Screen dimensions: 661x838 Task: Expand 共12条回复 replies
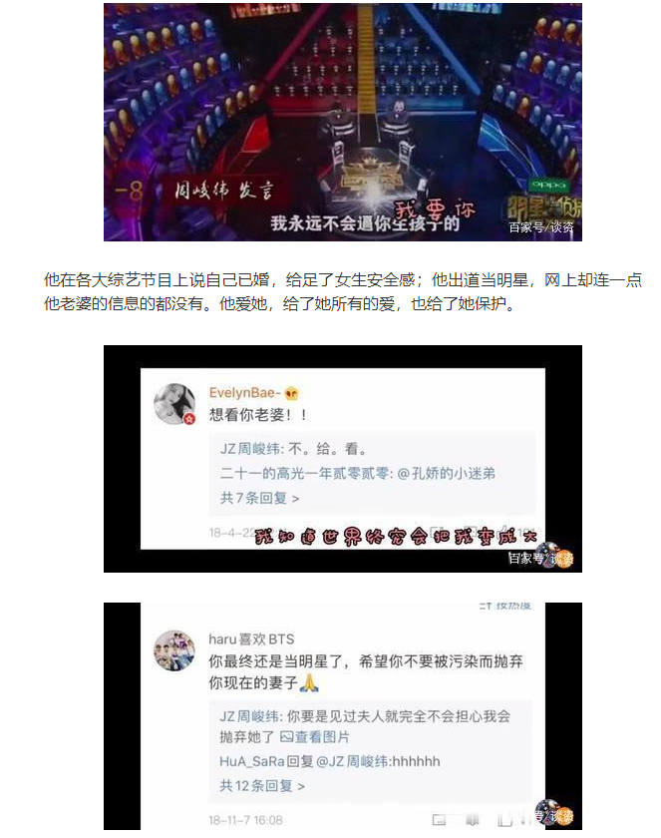(261, 786)
